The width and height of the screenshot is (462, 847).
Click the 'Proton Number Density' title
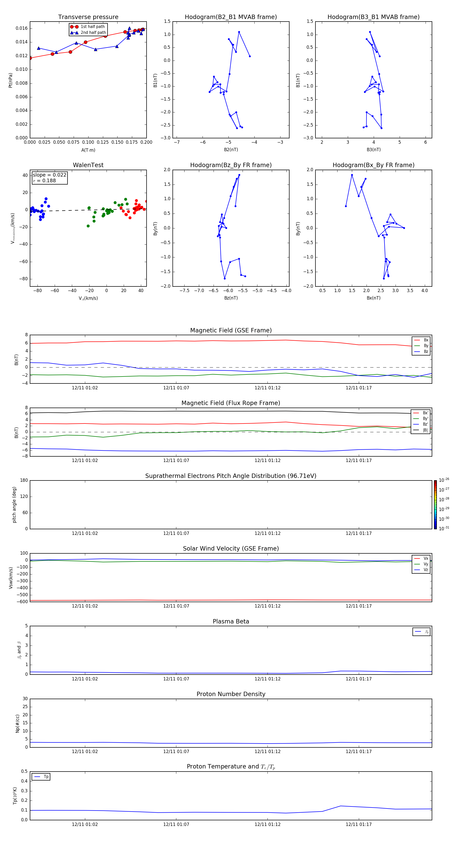pyautogui.click(x=231, y=694)
